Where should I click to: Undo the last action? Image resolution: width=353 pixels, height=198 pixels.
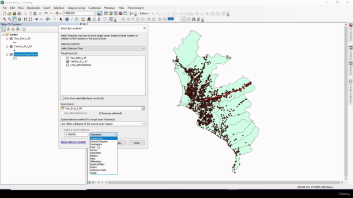(46, 13)
